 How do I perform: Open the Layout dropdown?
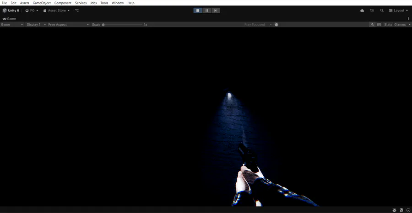(x=399, y=11)
